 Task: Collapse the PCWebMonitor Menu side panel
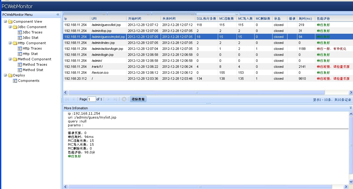pos(58,15)
